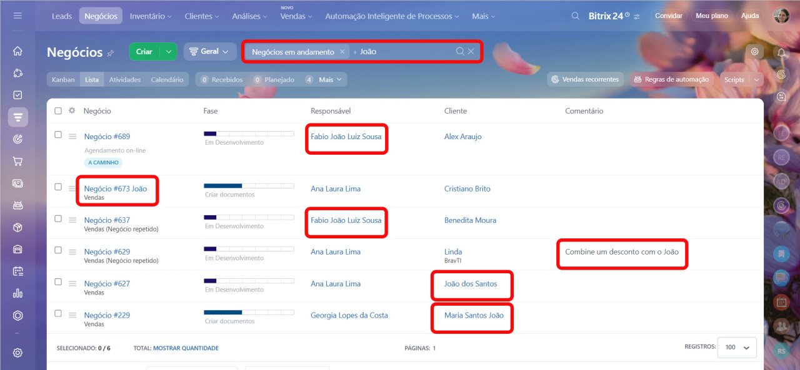Open settings gear in left sidebar bottom
Viewport: 800px width, 370px height.
17,353
